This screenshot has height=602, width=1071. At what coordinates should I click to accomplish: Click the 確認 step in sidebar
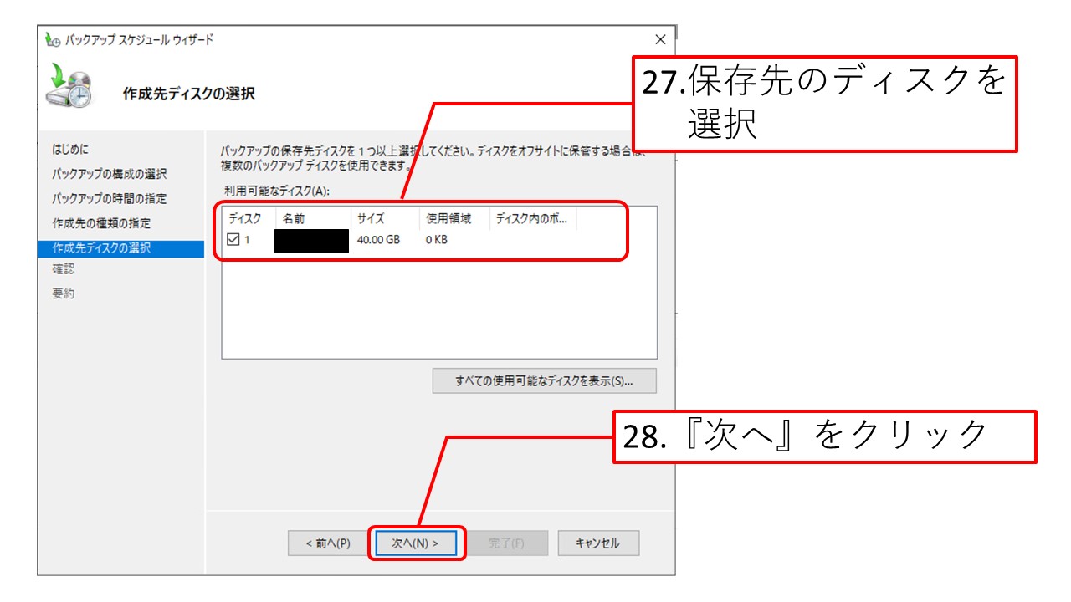(x=64, y=269)
